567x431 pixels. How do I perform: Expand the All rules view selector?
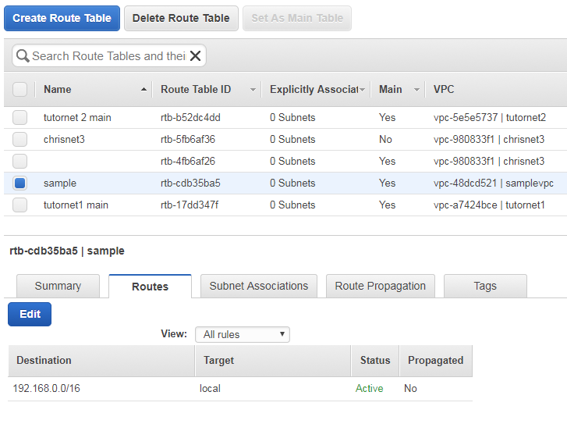(x=243, y=334)
